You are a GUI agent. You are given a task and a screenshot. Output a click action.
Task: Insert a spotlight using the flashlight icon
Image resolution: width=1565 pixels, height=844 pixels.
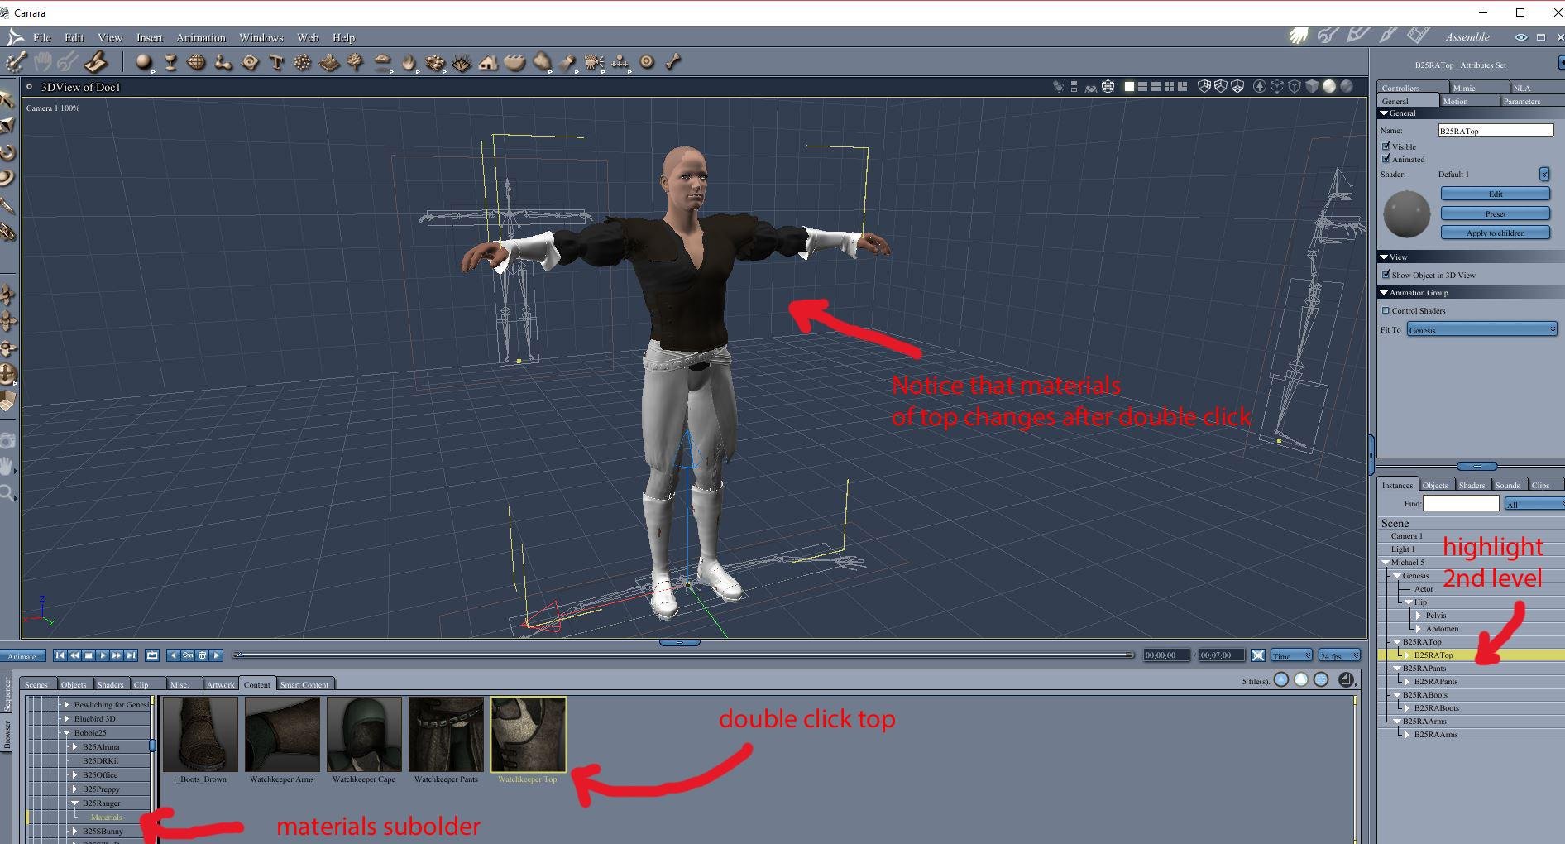point(567,62)
